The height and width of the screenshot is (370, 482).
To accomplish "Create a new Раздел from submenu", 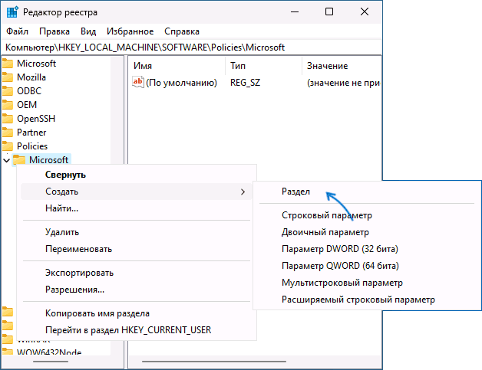I will pos(367,192).
